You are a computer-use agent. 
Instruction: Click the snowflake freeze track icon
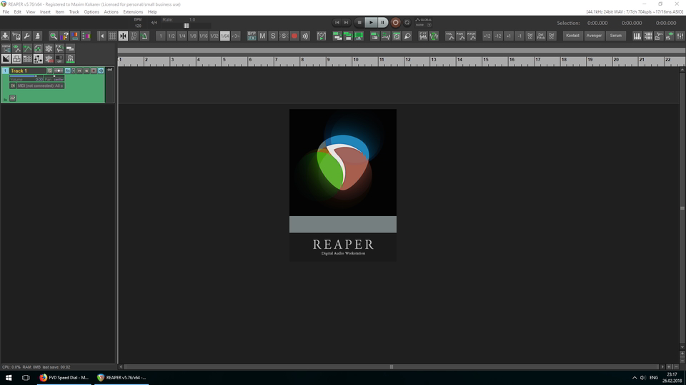pos(49,48)
